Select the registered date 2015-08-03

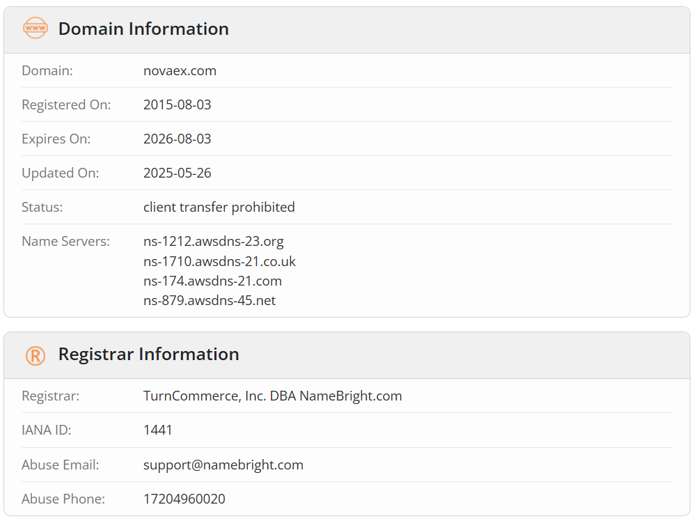coord(177,104)
